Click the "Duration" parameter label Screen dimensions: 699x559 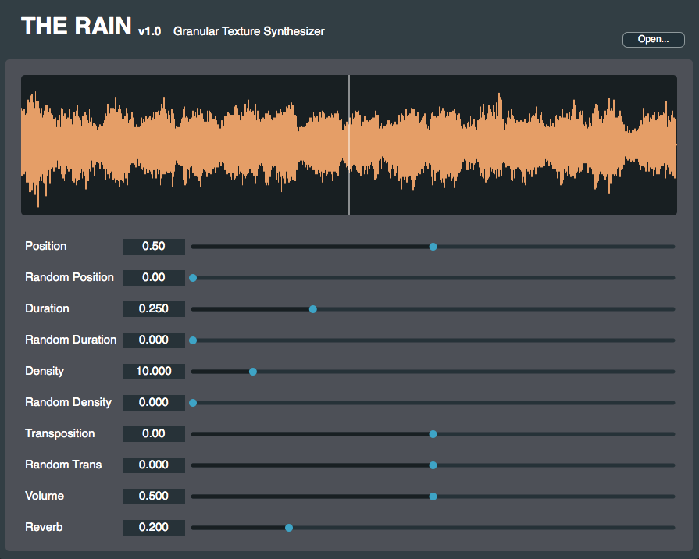click(48, 308)
